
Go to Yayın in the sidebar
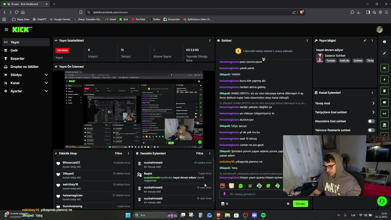tap(26, 42)
